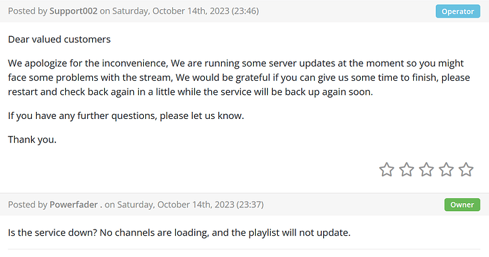Viewport: 489px width, 257px height.
Task: Click the 23:46 post timestamp
Action: 245,11
